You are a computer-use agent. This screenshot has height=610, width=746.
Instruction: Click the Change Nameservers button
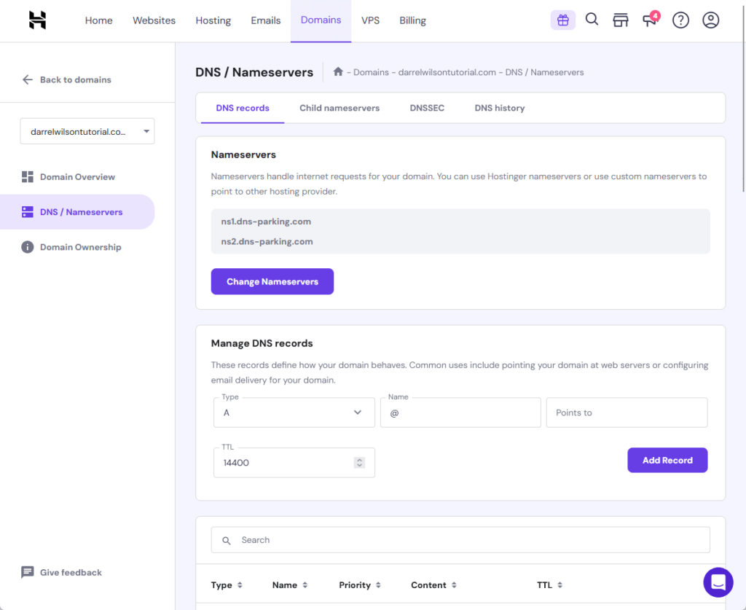pos(272,282)
